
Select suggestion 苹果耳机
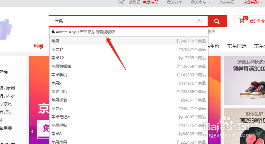(129, 91)
